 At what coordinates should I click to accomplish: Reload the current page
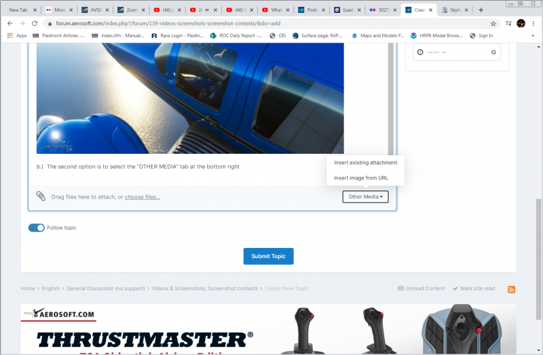pos(35,24)
